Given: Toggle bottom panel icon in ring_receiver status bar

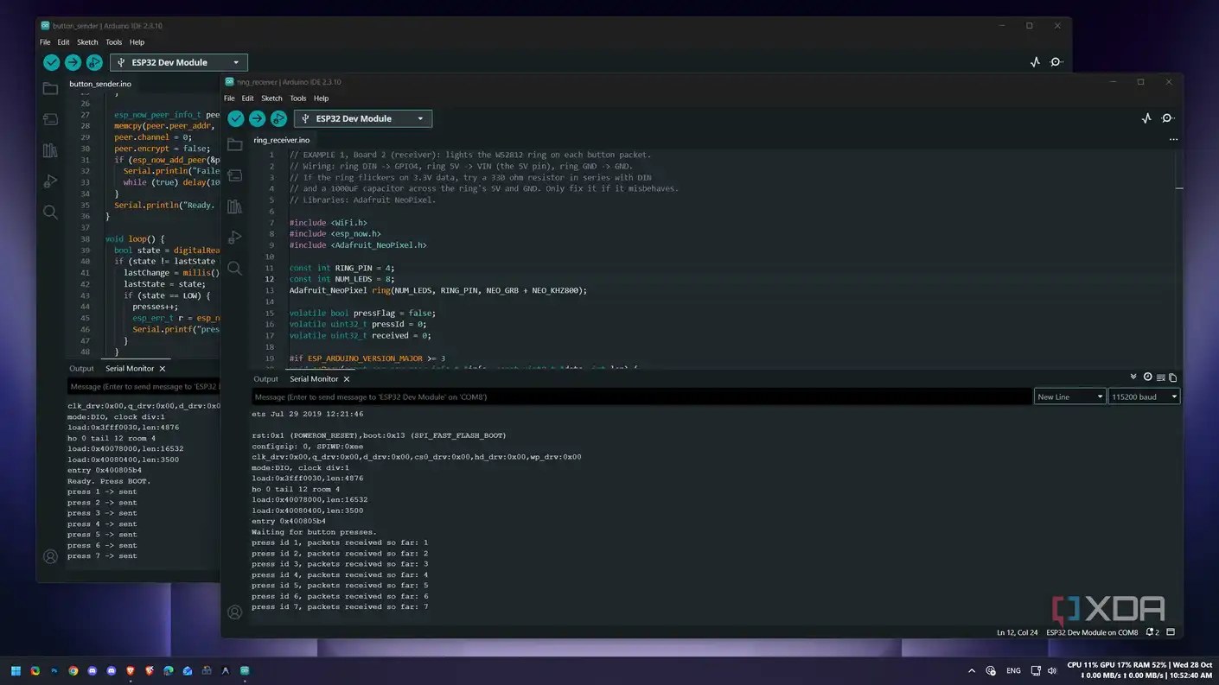Looking at the screenshot, I should (x=1171, y=632).
